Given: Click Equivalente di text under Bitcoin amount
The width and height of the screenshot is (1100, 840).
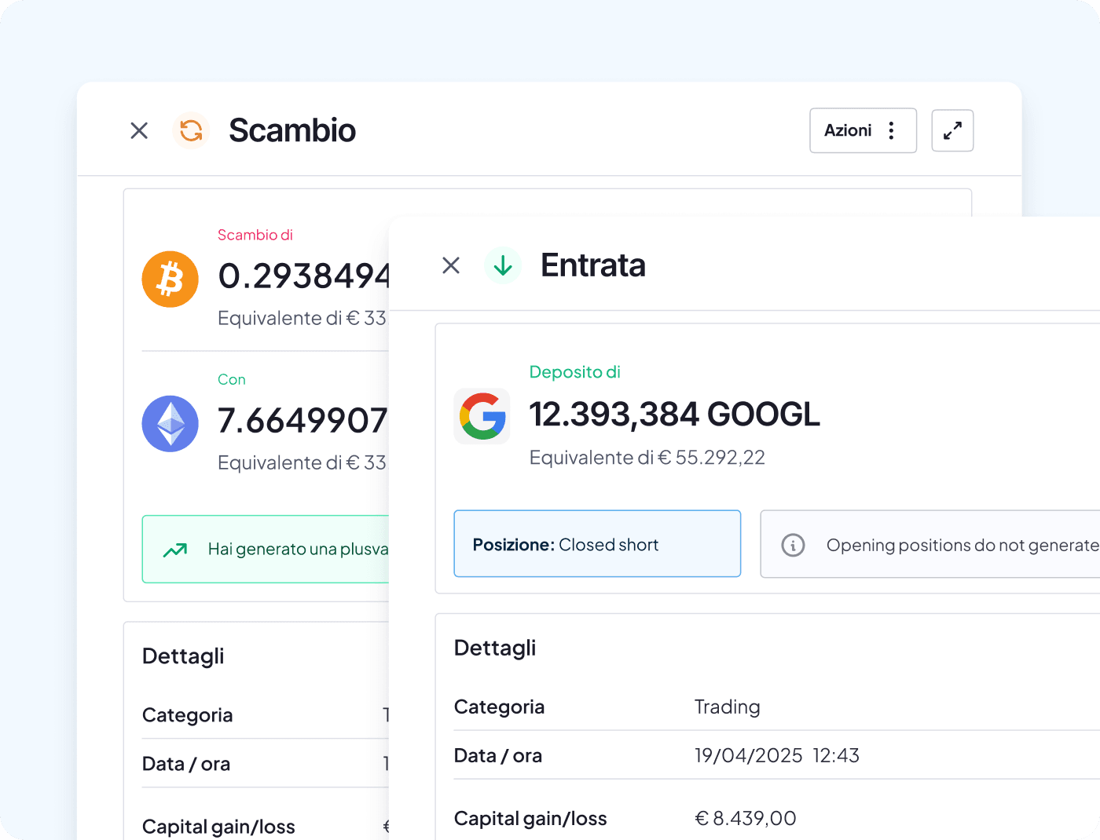Looking at the screenshot, I should [x=302, y=318].
